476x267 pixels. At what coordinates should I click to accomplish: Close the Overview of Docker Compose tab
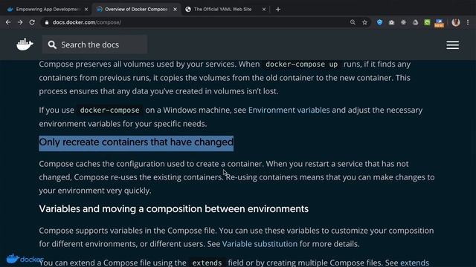[x=176, y=10]
